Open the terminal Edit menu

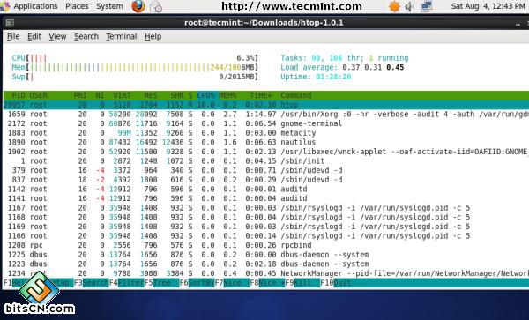coord(34,36)
